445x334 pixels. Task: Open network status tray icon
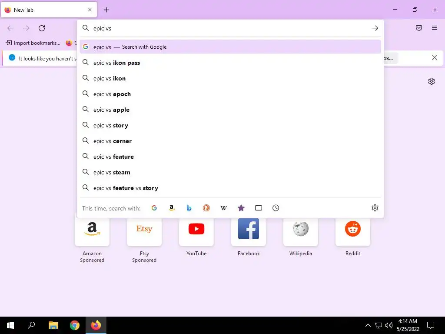click(379, 325)
